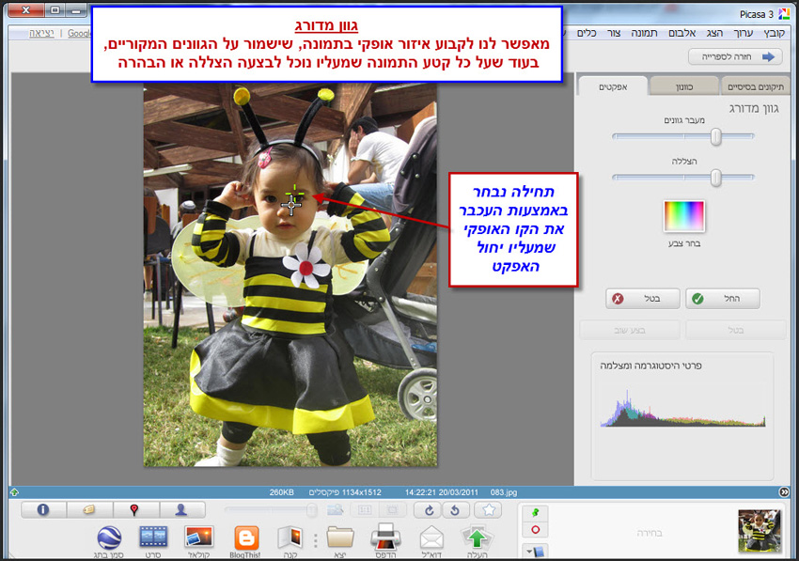Click the גוון מדורג effect title in the panel
This screenshot has height=561, width=799.
click(x=754, y=108)
